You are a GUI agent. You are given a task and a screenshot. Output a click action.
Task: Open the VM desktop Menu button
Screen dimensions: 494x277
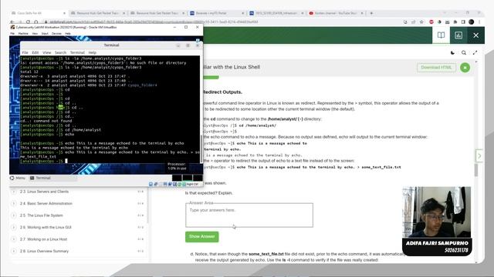click(x=18, y=178)
